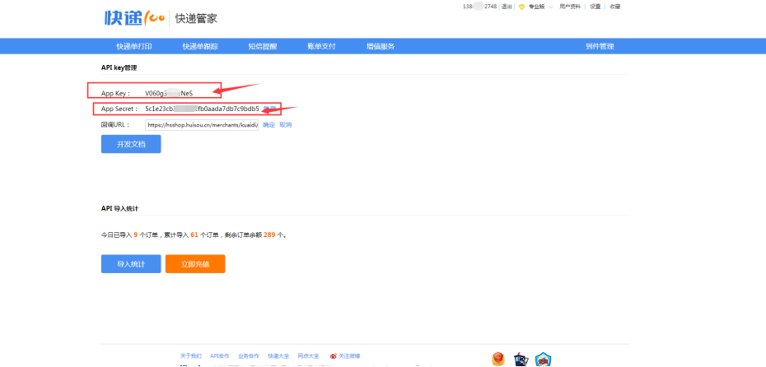Open the API合作 footer link
The image size is (766, 367).
(220, 356)
